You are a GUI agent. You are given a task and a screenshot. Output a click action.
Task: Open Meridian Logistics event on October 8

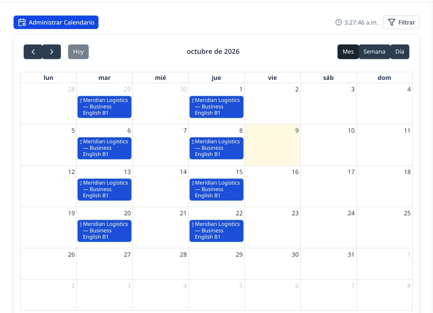tap(216, 148)
